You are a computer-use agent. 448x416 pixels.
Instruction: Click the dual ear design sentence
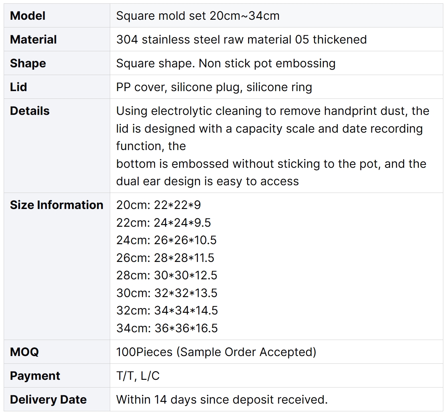pos(208,181)
